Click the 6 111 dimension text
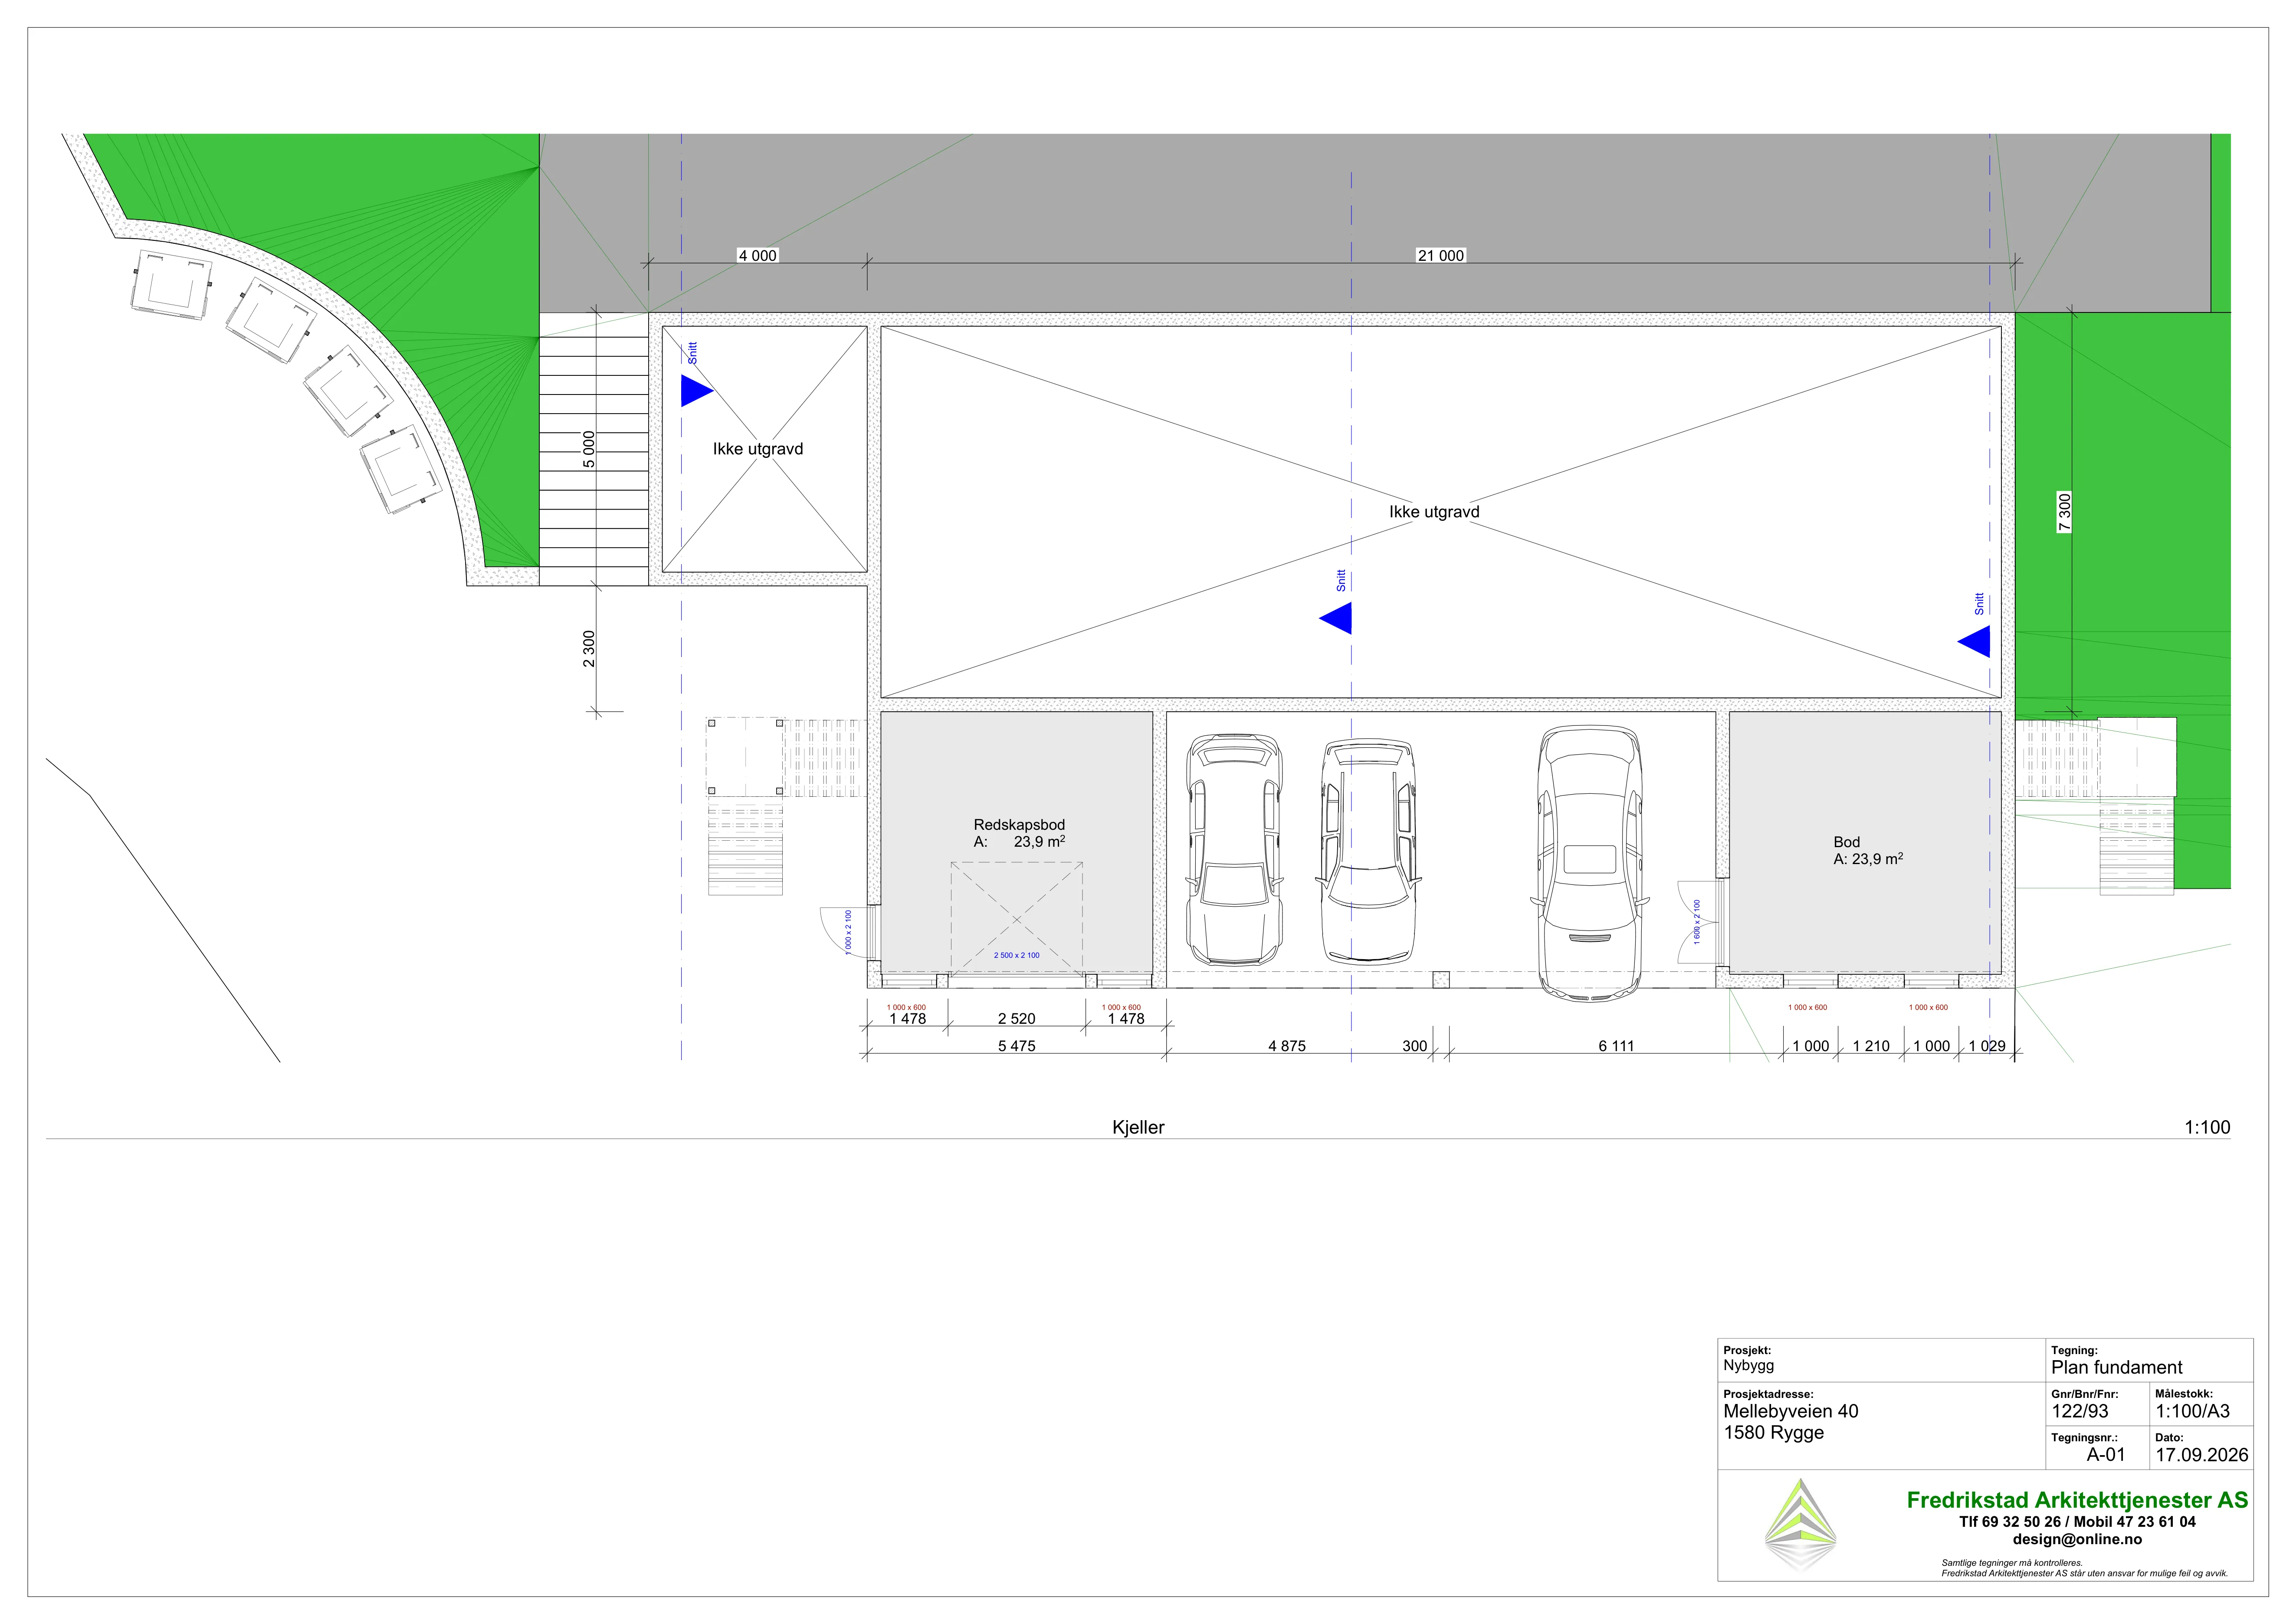Image resolution: width=2296 pixels, height=1624 pixels. pos(1616,1046)
